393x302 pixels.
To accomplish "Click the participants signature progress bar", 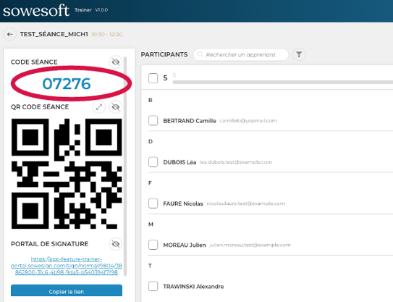I will tap(283, 83).
